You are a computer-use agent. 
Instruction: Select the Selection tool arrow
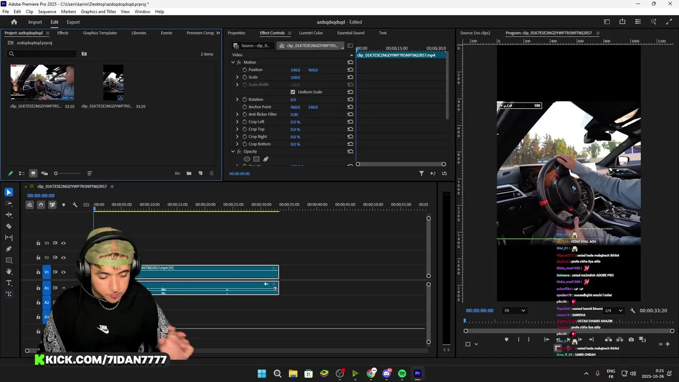tap(9, 193)
